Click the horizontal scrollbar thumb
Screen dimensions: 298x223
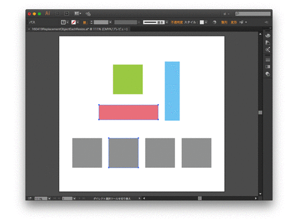[x=200, y=198]
